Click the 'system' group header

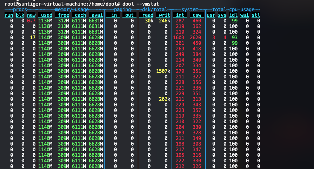point(190,9)
